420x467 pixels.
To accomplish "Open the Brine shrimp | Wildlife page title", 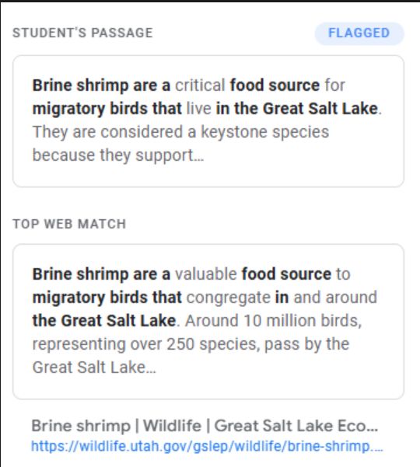I will click(205, 425).
